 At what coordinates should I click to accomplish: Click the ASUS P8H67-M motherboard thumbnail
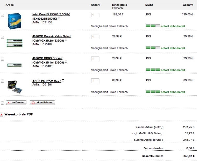pos(15,87)
